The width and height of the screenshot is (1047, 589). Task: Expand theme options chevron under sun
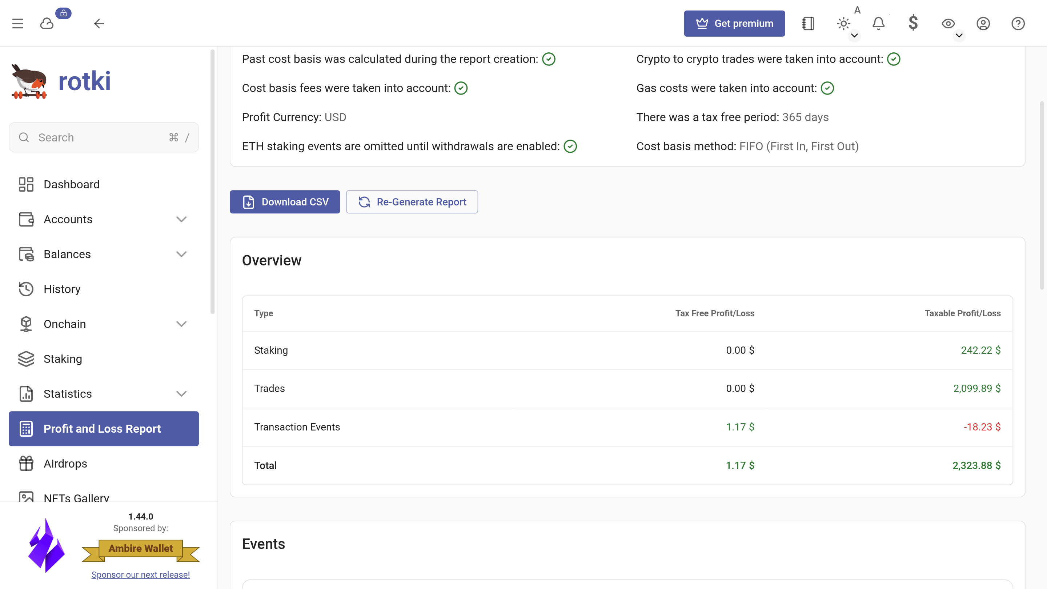[x=854, y=36]
